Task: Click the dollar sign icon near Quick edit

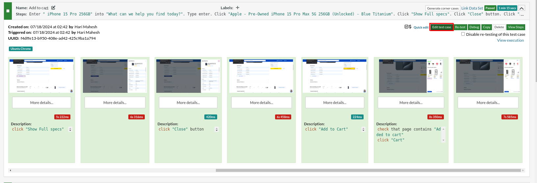Action: (410, 27)
